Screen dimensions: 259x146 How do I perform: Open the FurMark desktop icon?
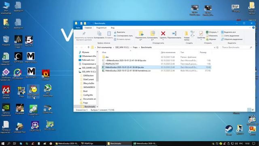[x=46, y=75]
